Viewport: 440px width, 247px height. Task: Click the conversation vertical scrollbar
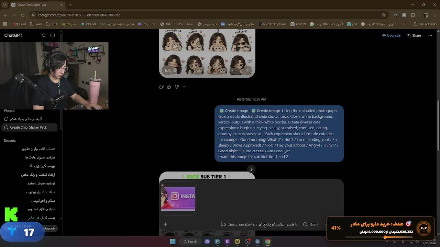tap(438, 125)
